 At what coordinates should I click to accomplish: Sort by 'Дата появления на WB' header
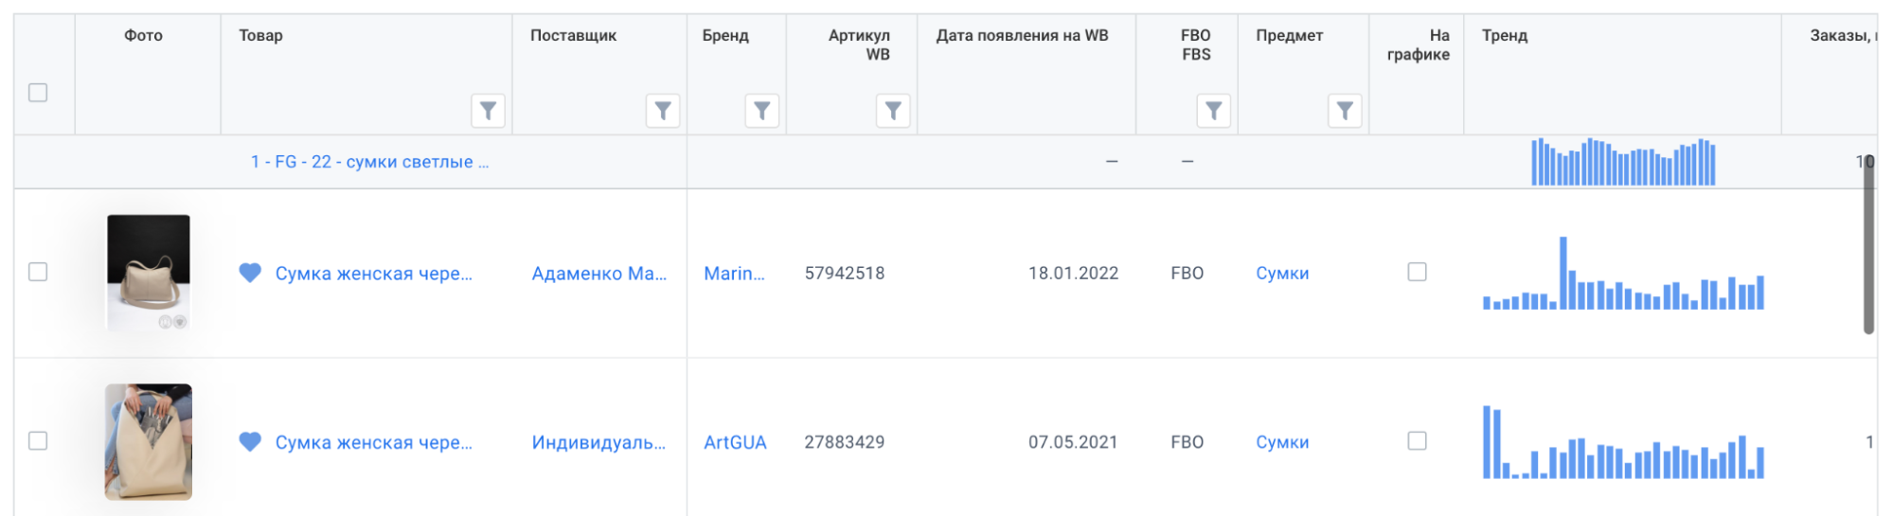tap(1022, 36)
